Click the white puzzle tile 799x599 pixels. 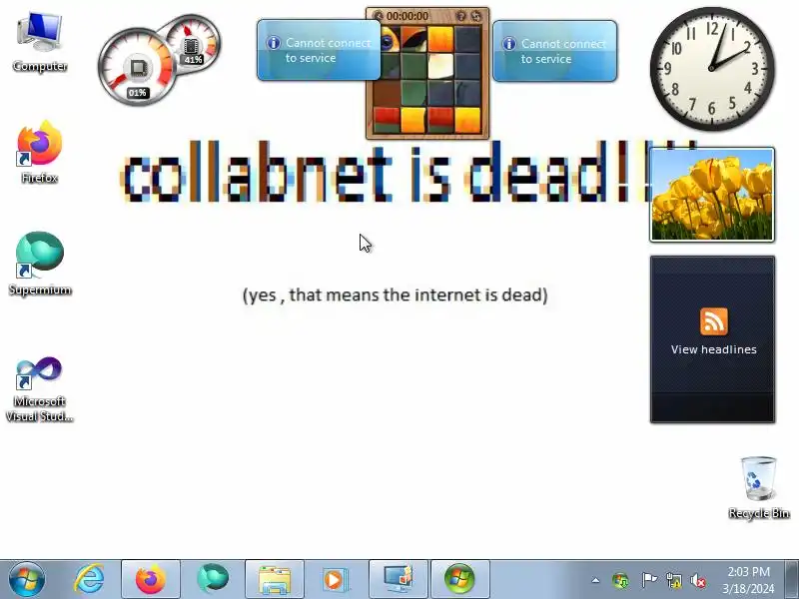click(x=440, y=66)
